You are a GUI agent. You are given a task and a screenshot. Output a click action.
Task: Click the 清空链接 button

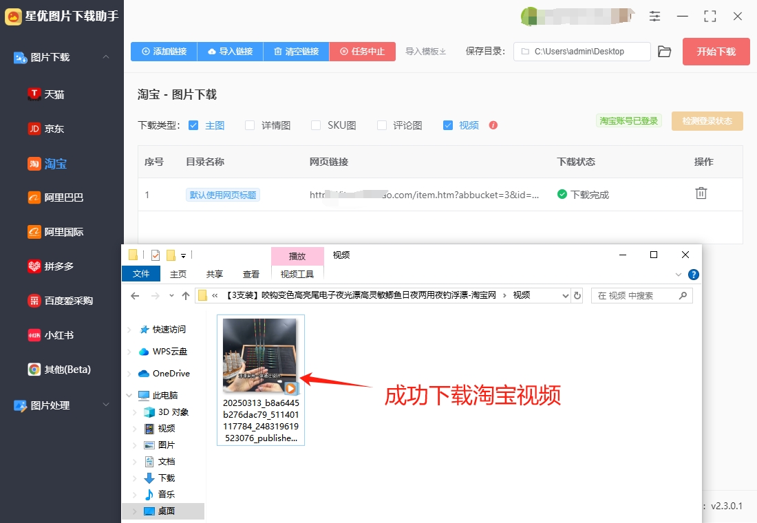pos(297,52)
